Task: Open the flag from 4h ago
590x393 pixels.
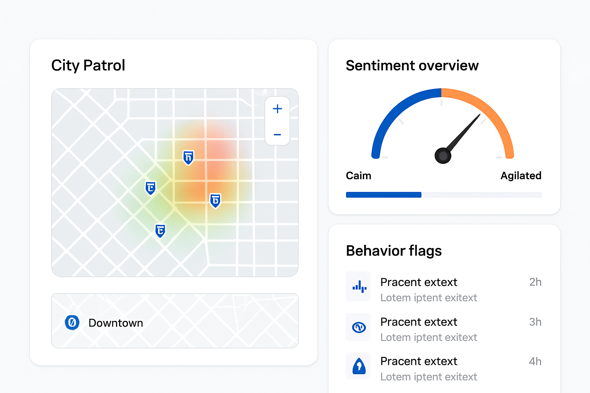Action: (x=444, y=369)
